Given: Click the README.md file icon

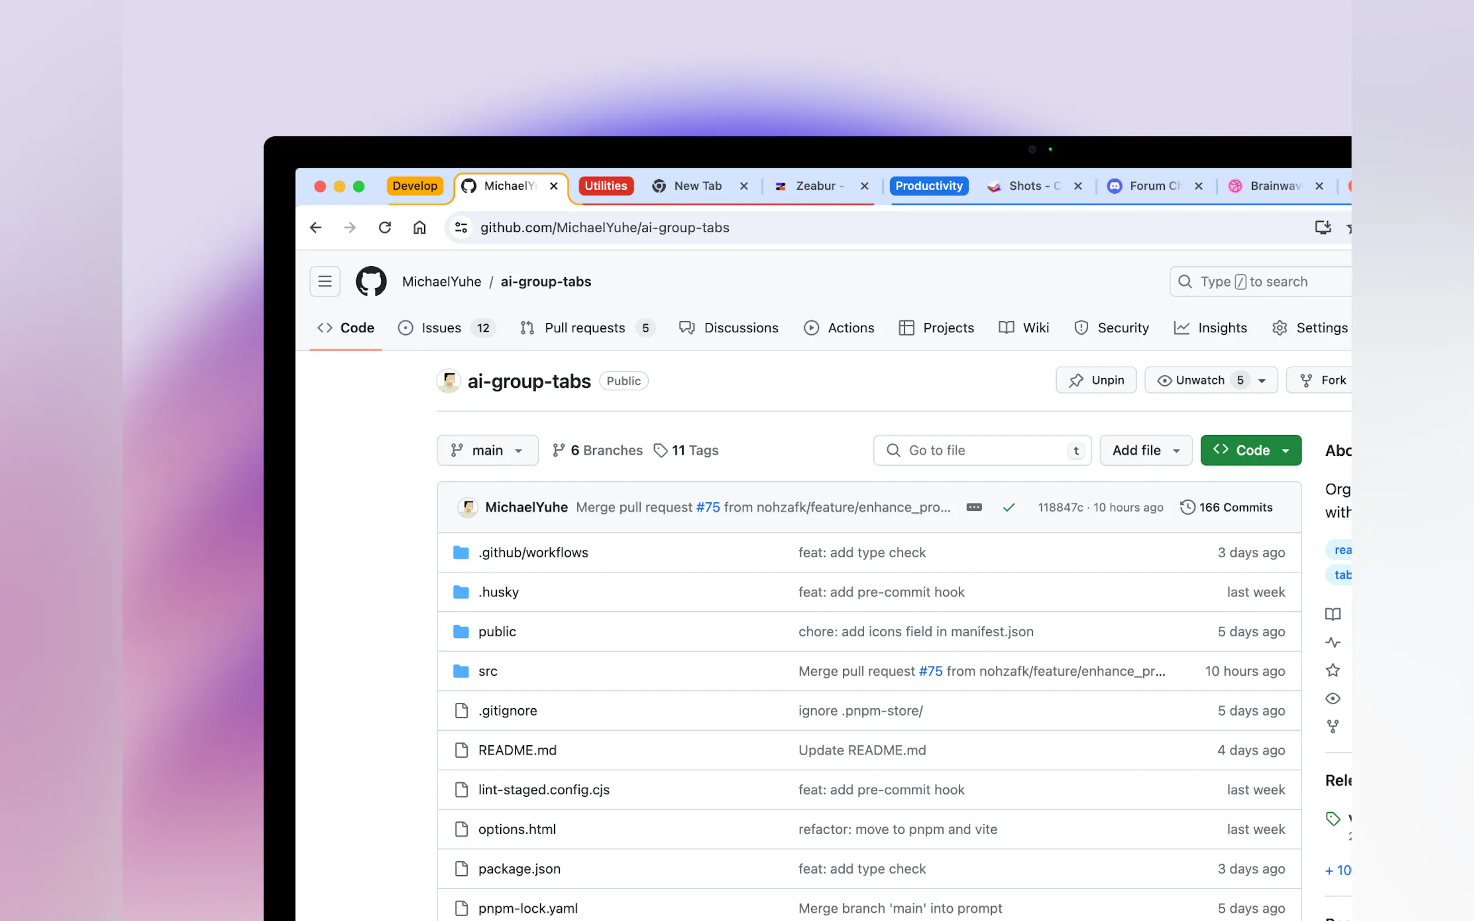Looking at the screenshot, I should 461,750.
